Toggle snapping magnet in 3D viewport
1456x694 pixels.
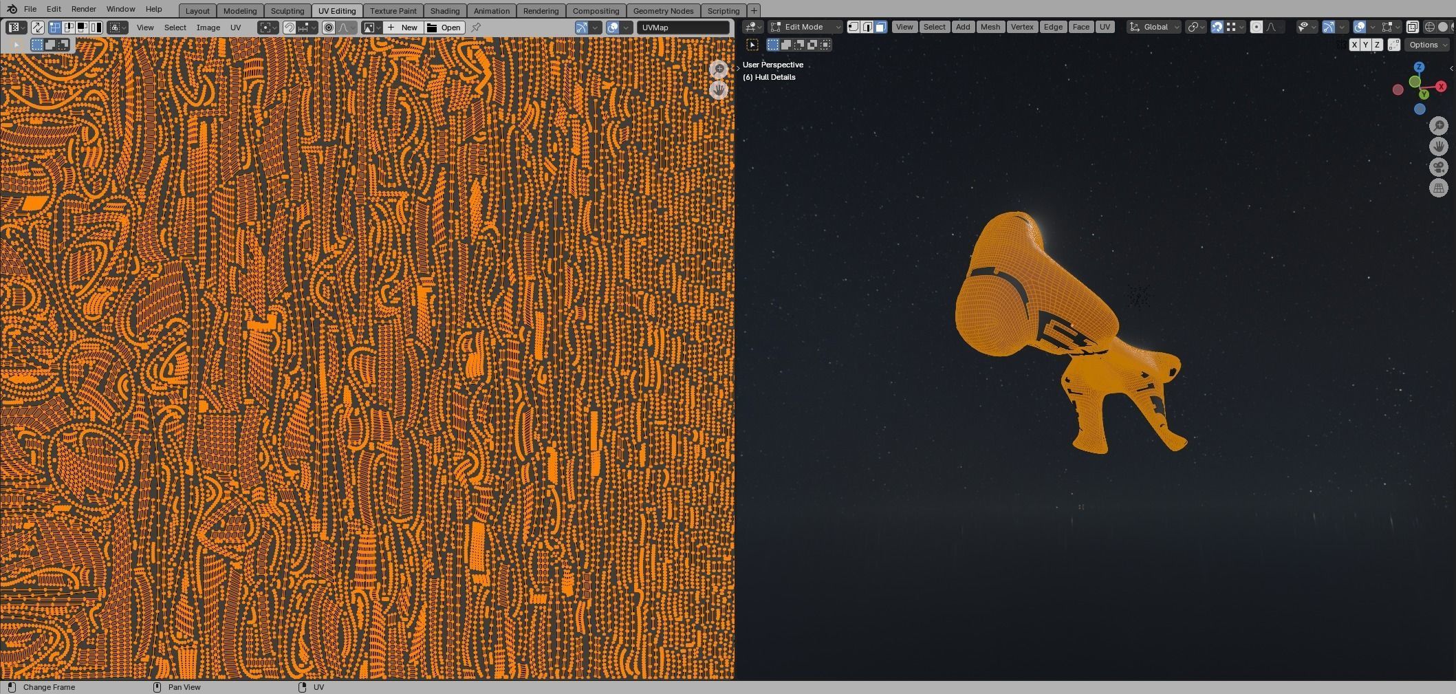(x=1217, y=27)
